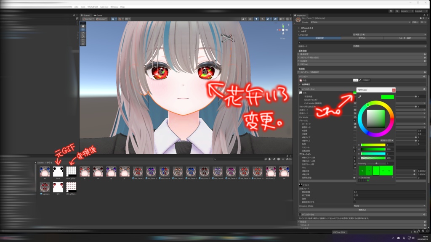Image resolution: width=431 pixels, height=242 pixels.
Task: Switch to the Scene tab
Action: click(85, 16)
